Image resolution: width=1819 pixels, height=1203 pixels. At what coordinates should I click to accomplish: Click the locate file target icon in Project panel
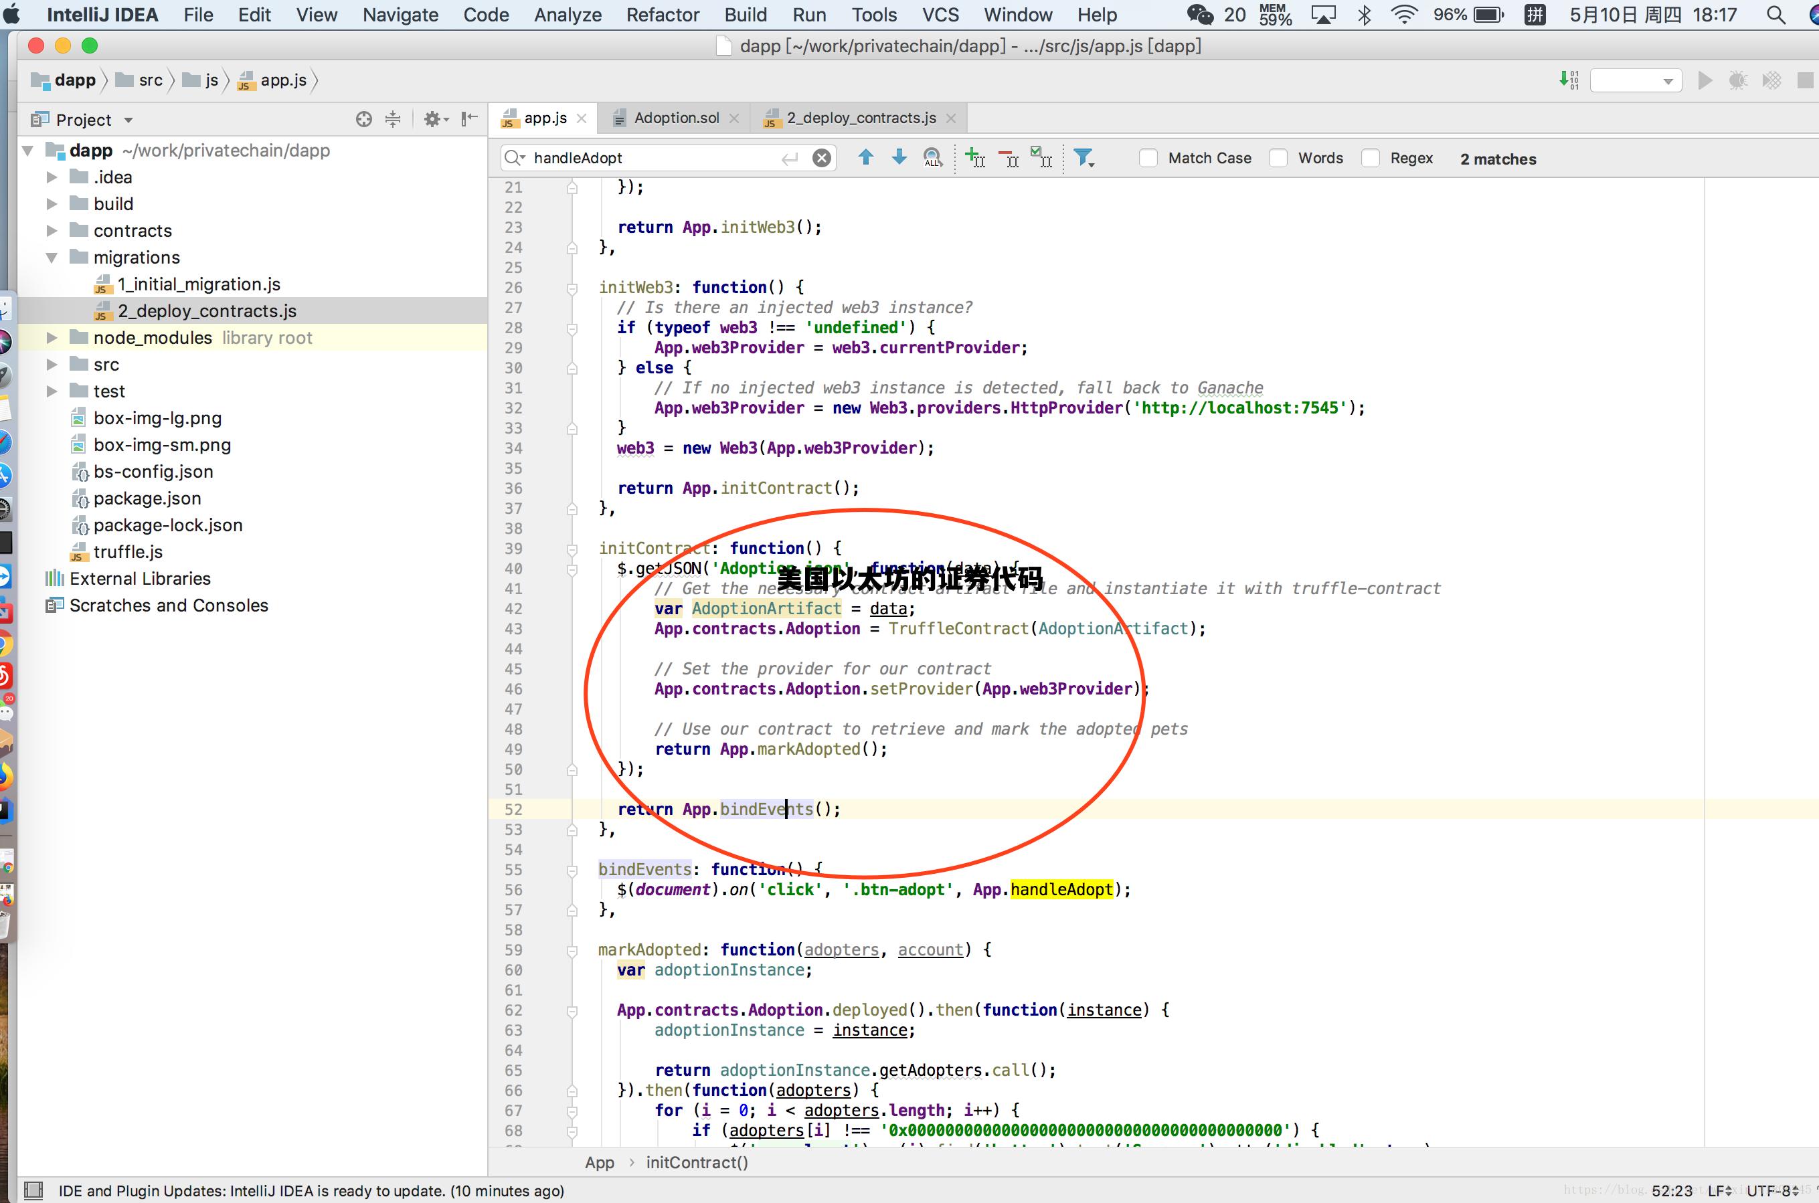[x=363, y=120]
